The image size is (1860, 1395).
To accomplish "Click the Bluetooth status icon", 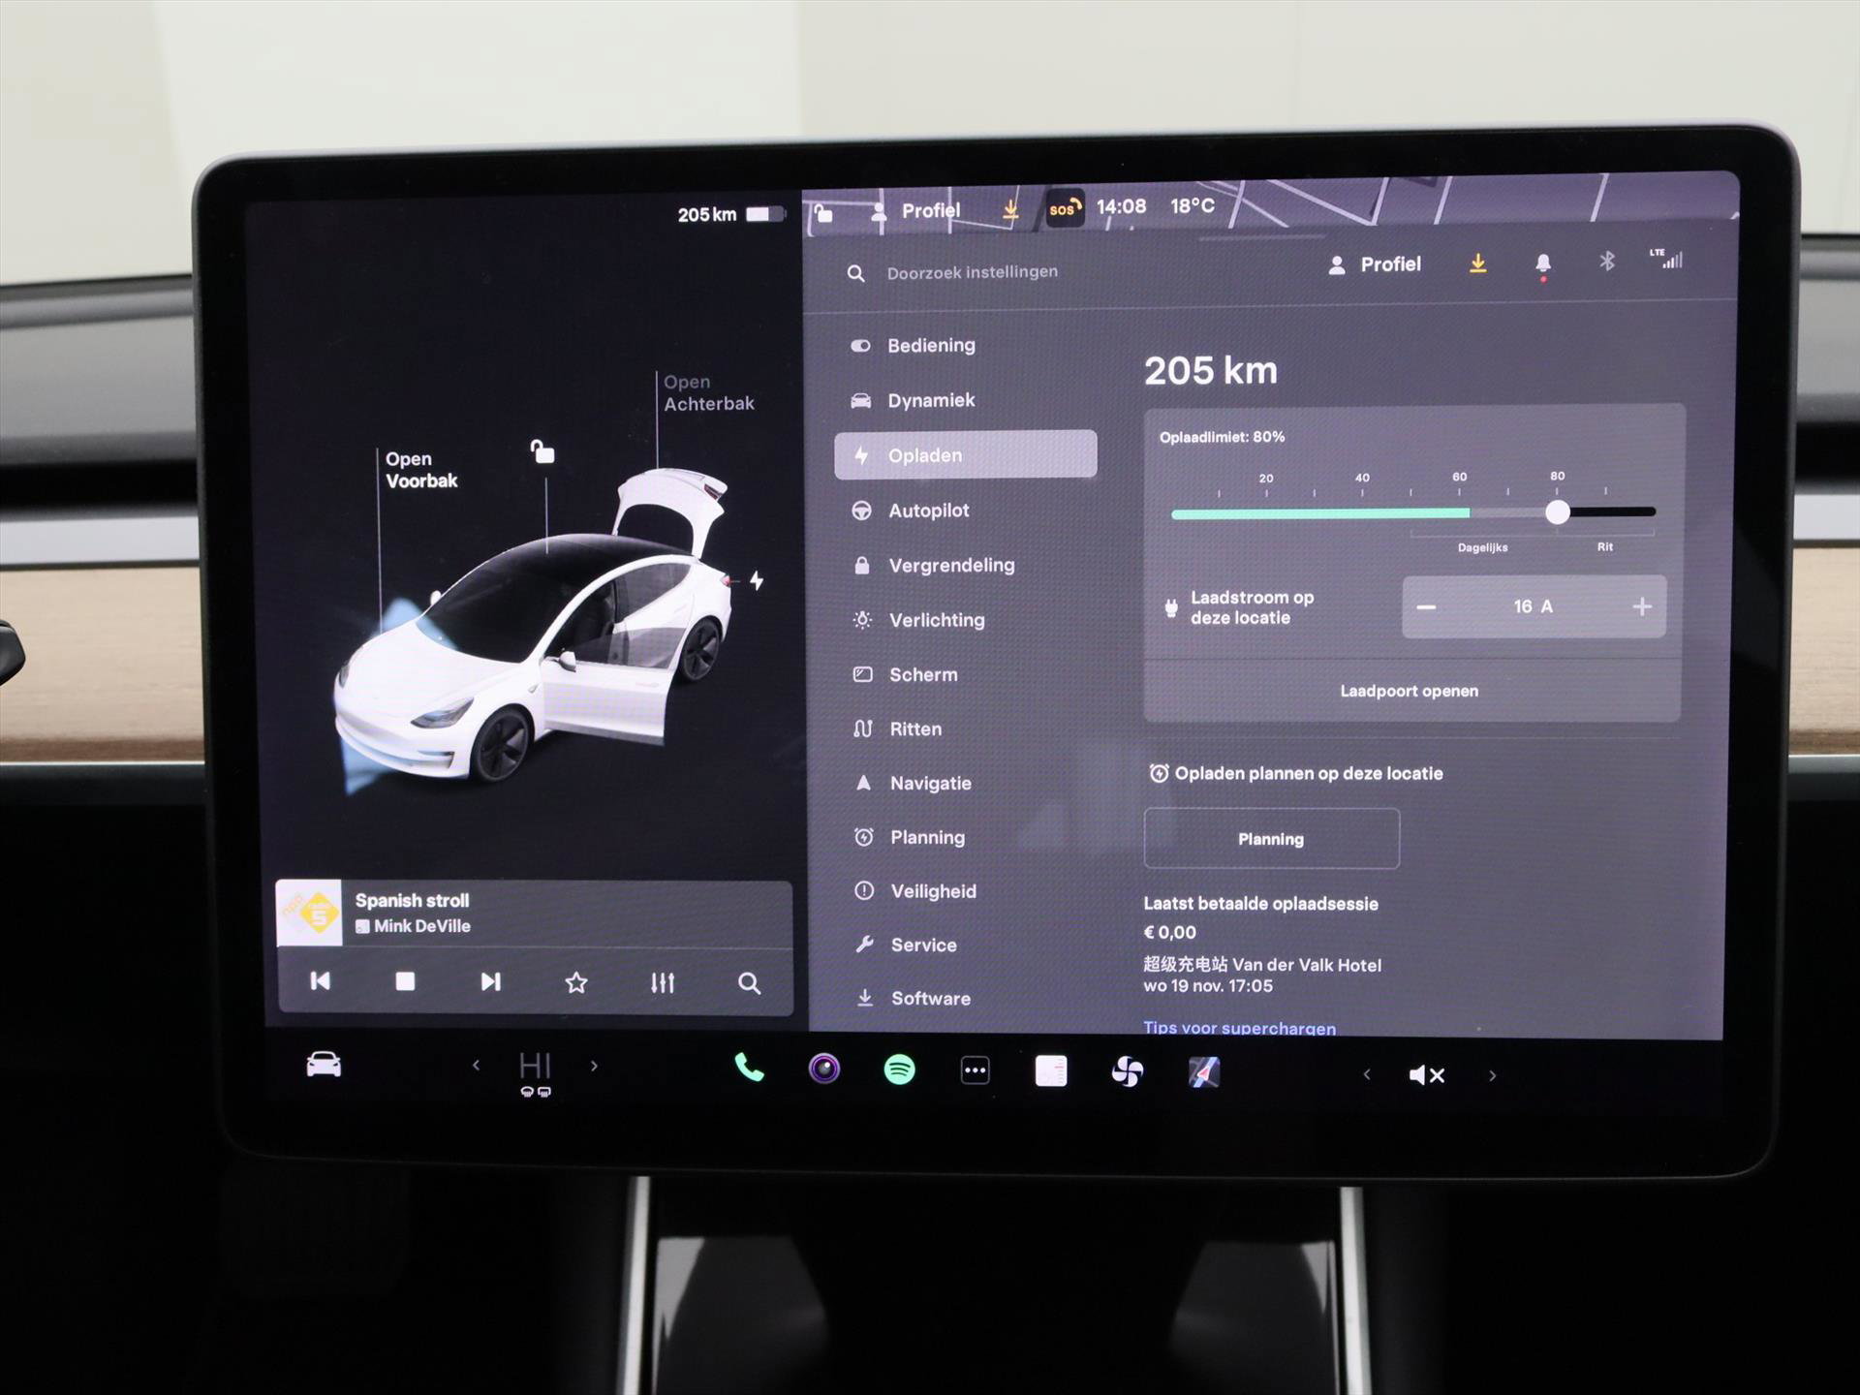I will coord(1607,262).
